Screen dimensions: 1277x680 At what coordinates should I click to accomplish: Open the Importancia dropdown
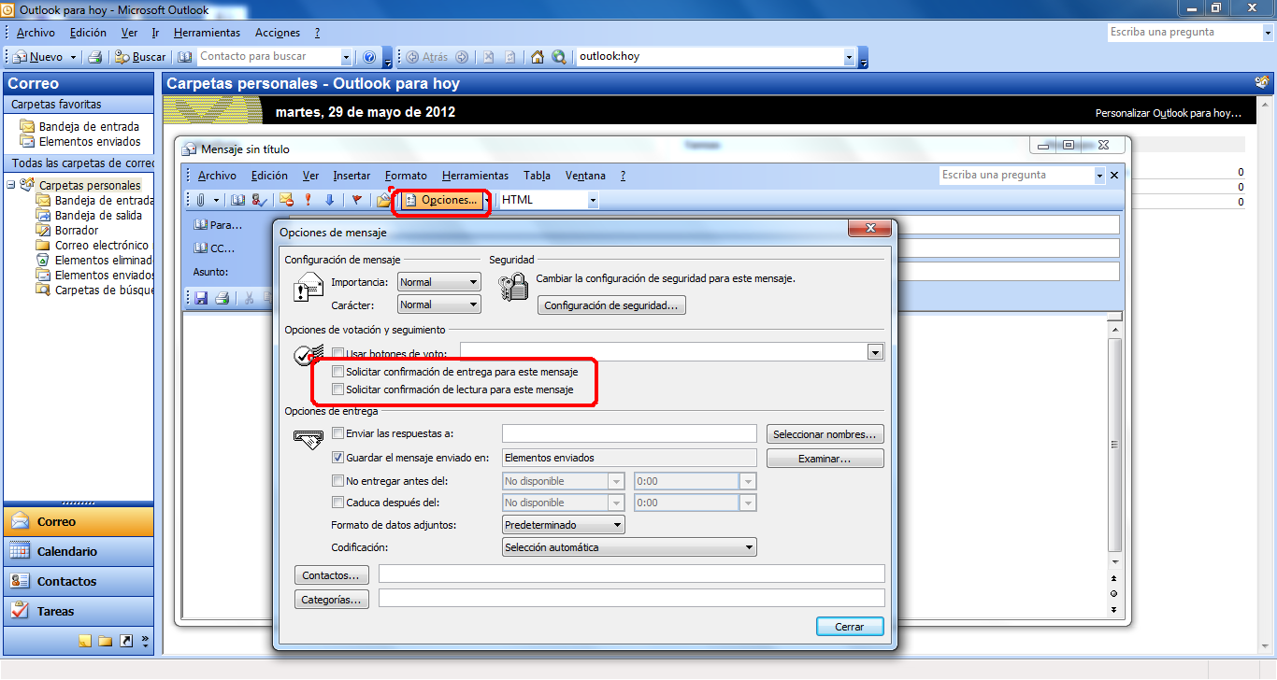click(x=438, y=281)
